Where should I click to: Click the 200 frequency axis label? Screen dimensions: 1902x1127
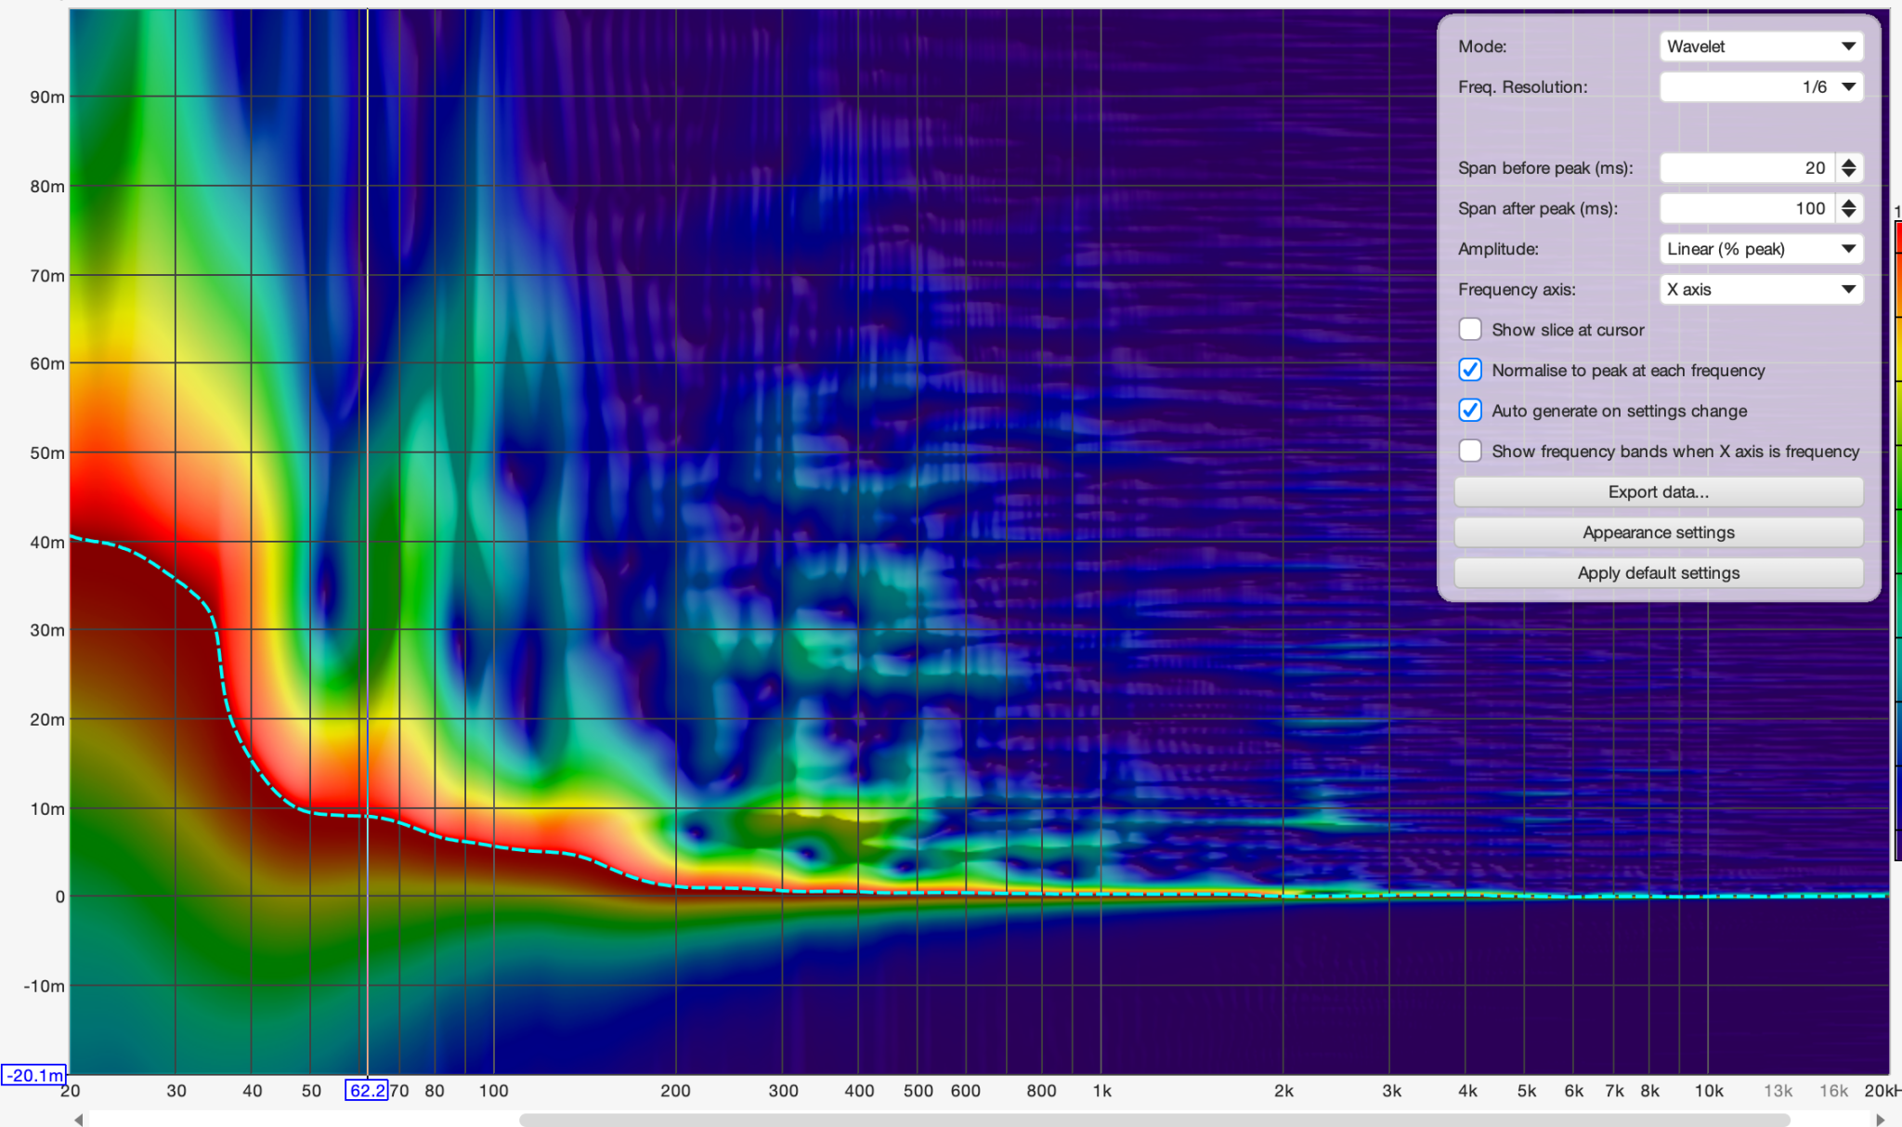675,1091
